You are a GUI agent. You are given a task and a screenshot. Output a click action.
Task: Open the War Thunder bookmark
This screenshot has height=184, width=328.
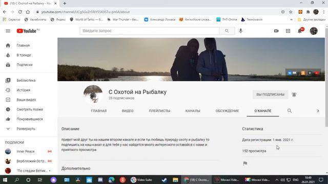point(123,19)
